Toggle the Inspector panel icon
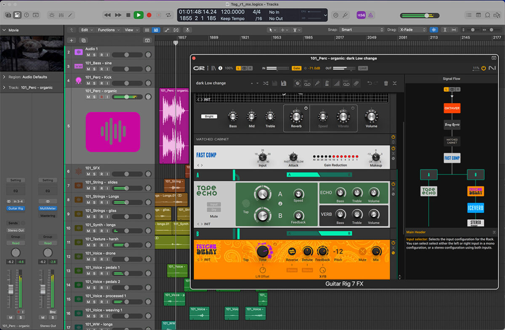The width and height of the screenshot is (505, 330). tap(17, 15)
